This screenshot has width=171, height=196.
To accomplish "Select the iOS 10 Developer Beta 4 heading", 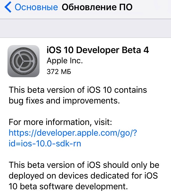I will (98, 50).
